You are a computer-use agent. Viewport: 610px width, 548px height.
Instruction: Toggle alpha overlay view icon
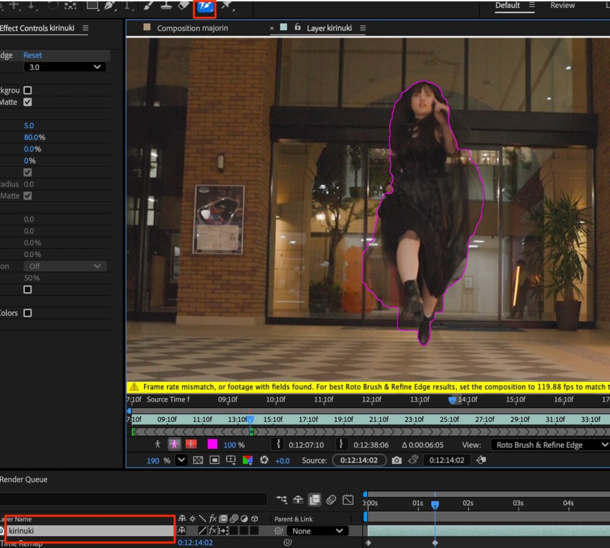[x=191, y=444]
